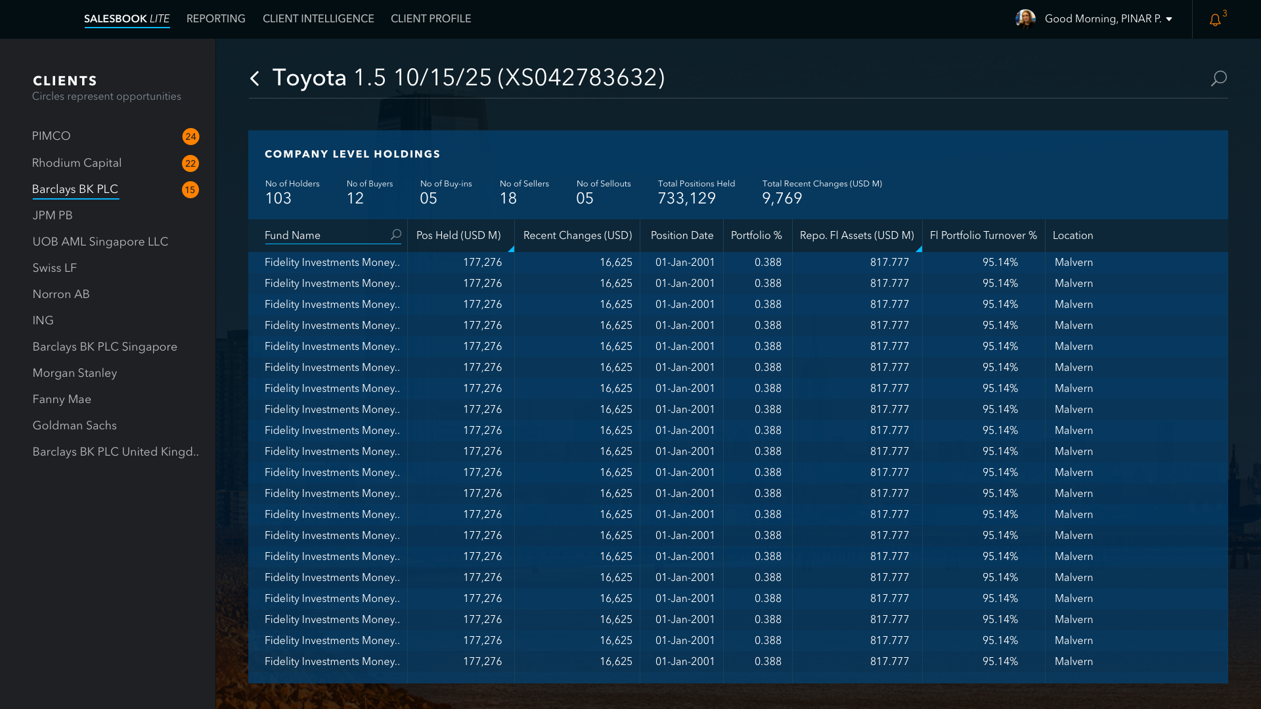The width and height of the screenshot is (1261, 709).
Task: Switch to the Client Profile tab
Action: (x=431, y=19)
